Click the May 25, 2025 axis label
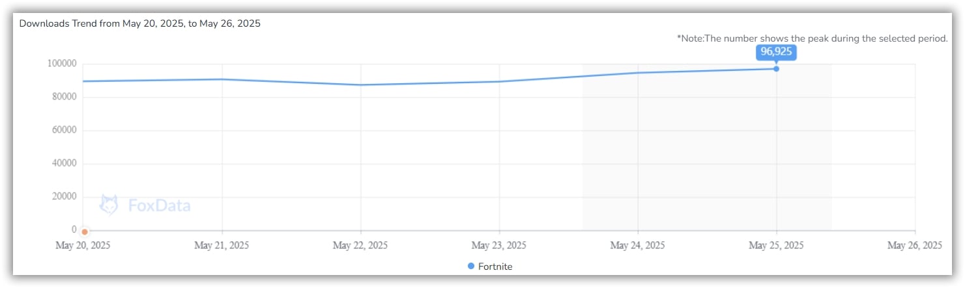 tap(777, 246)
